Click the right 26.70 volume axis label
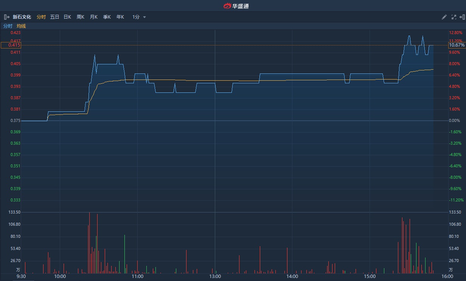The width and height of the screenshot is (466, 281). click(x=454, y=261)
